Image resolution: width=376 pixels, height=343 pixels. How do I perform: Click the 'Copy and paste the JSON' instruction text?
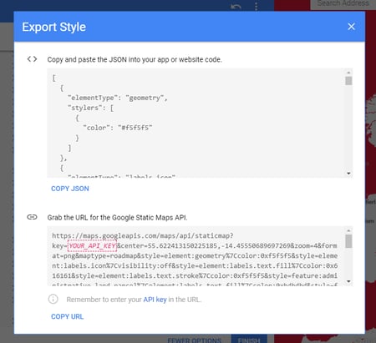(135, 59)
